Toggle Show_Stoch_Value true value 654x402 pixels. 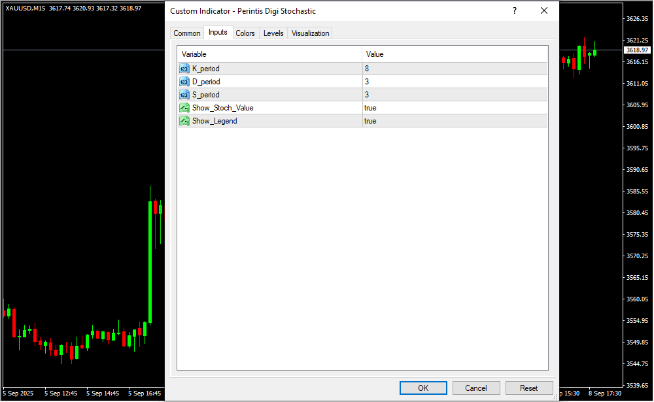pos(455,108)
